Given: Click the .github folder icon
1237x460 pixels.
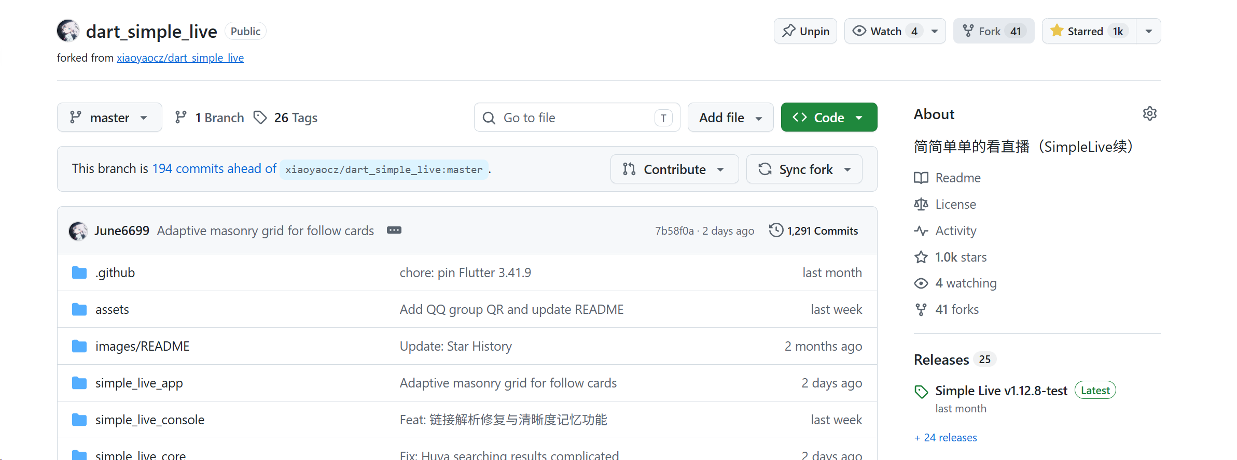Looking at the screenshot, I should (x=79, y=272).
